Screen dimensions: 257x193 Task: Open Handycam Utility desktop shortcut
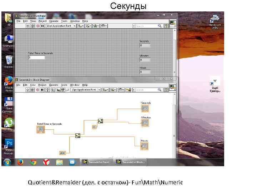[215, 22]
